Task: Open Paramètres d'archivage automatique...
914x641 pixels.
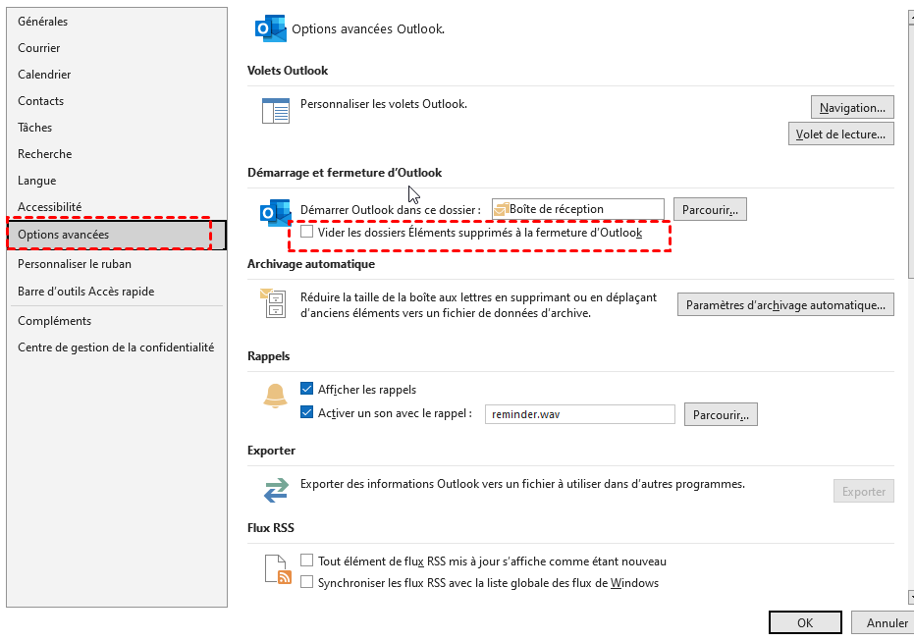Action: (785, 304)
